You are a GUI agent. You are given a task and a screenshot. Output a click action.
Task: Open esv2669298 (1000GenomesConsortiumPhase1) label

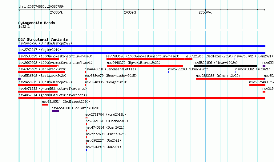click(x=55, y=63)
